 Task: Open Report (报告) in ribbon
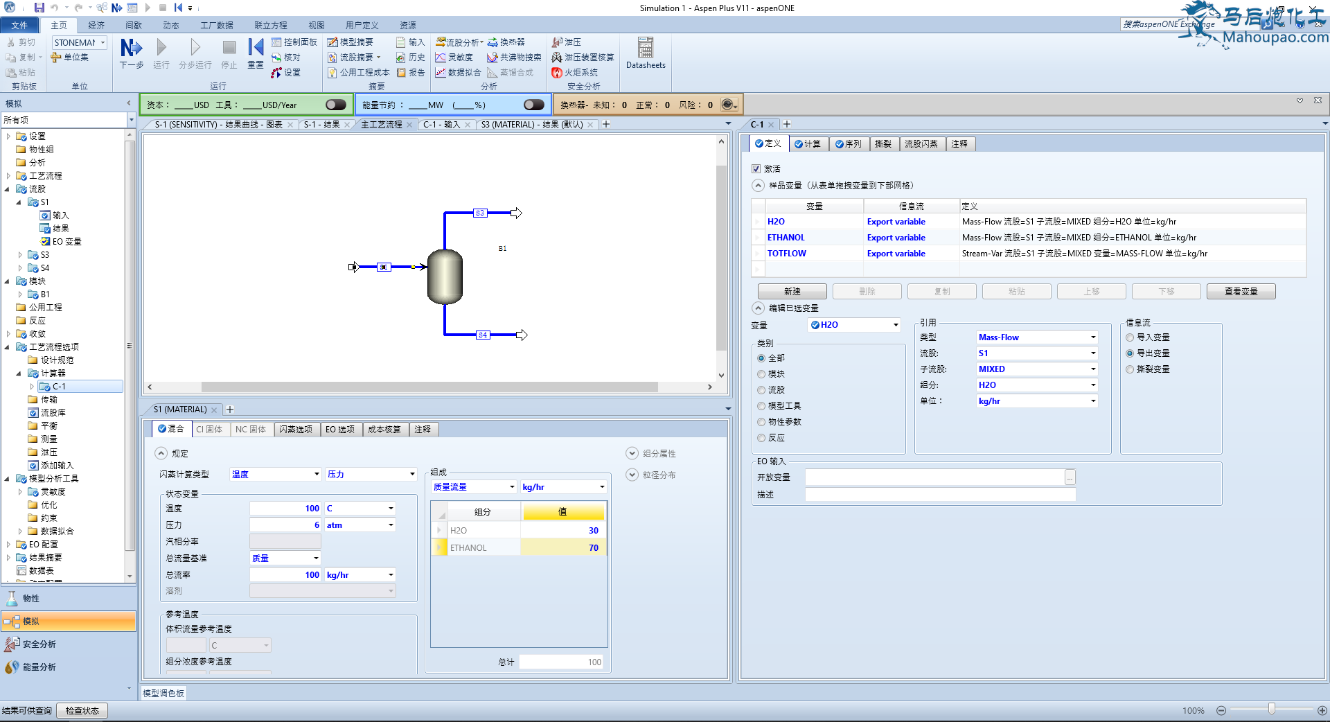(x=411, y=73)
